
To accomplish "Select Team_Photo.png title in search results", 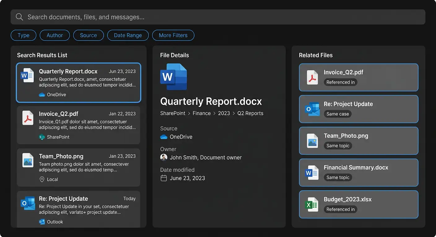I will (61, 156).
